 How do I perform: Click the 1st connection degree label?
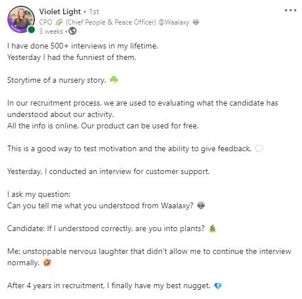[94, 12]
